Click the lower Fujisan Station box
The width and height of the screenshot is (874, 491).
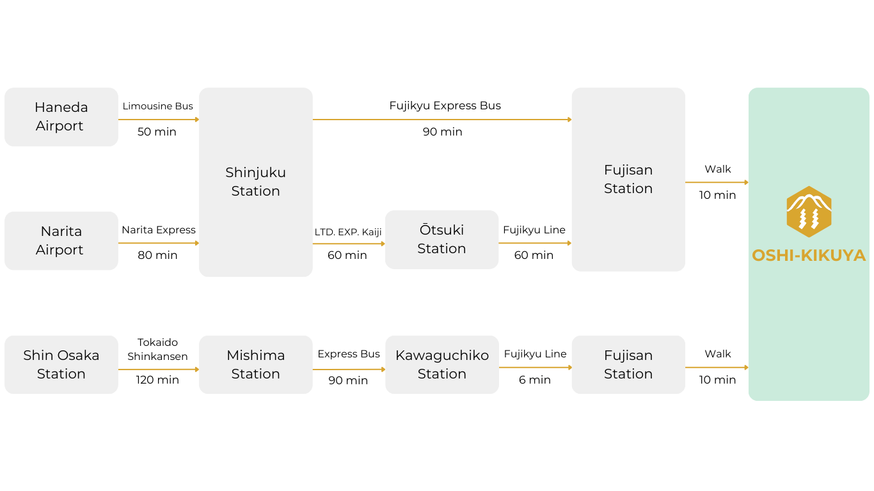coord(628,364)
